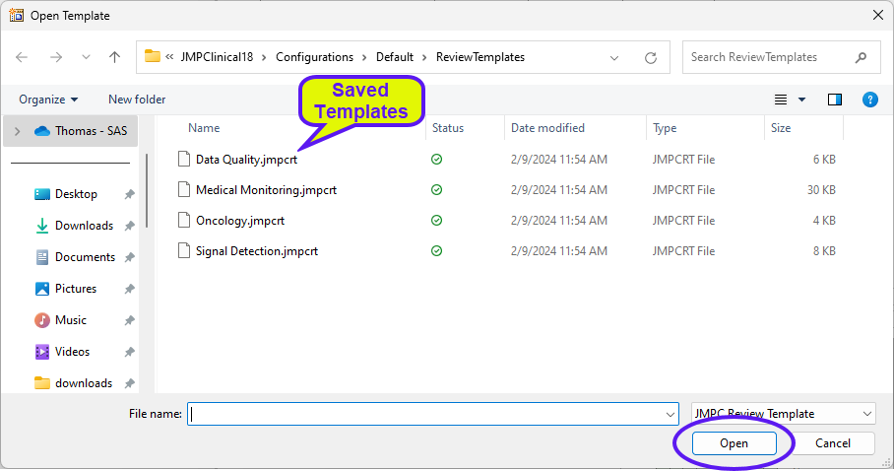
Task: Click pin icon next to Pictures
Action: [129, 289]
